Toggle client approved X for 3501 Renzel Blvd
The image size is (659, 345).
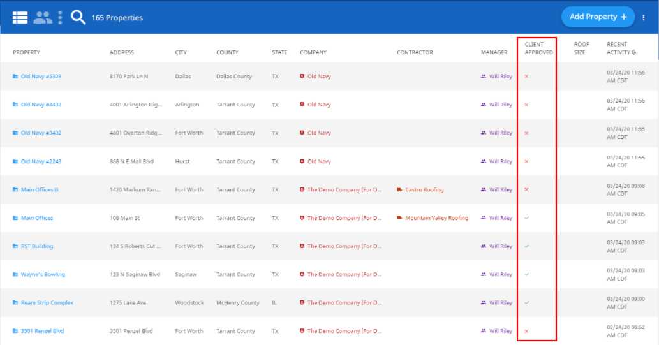click(526, 331)
